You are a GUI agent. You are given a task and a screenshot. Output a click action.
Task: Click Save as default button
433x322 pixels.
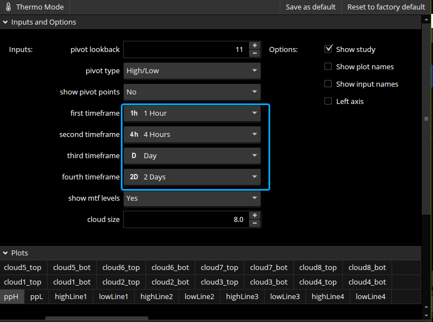click(310, 7)
